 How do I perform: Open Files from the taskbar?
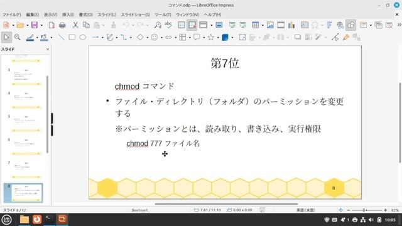[24, 220]
